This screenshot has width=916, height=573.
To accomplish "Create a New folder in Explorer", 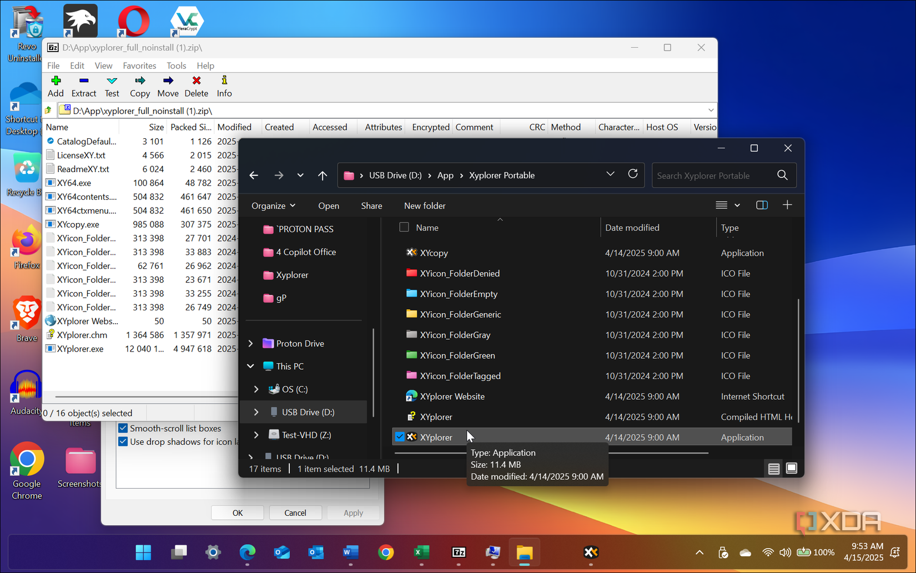I will [425, 205].
